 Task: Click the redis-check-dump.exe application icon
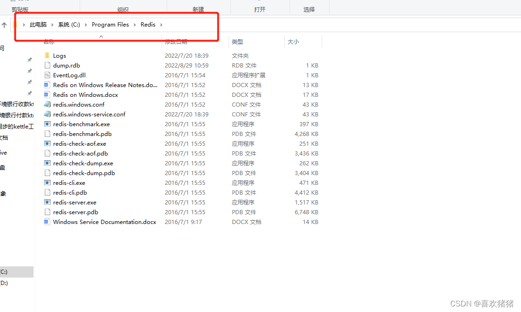click(47, 163)
